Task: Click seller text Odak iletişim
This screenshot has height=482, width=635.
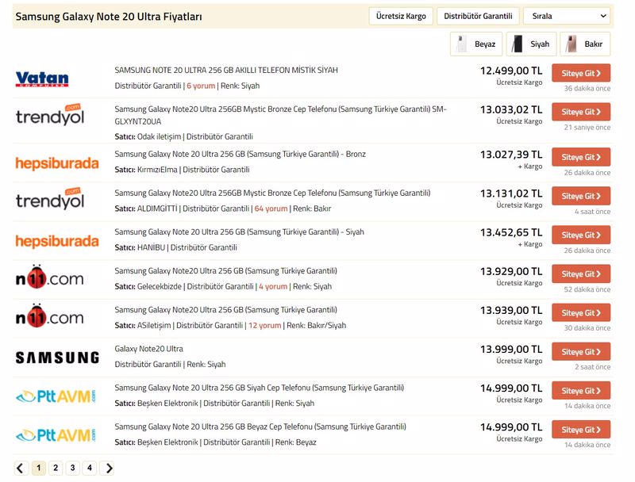Action: 160,136
